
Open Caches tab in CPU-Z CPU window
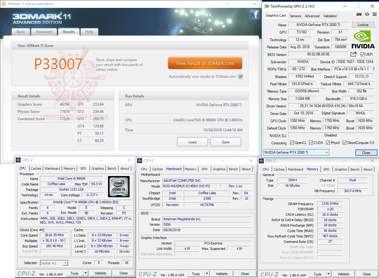tap(36, 168)
